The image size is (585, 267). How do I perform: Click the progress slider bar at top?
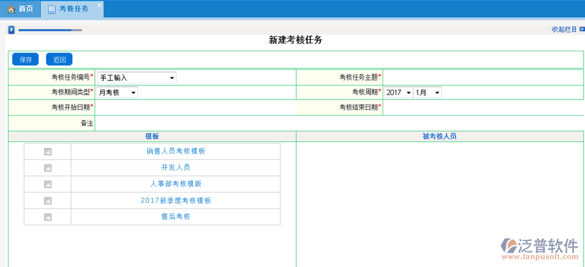pyautogui.click(x=49, y=30)
